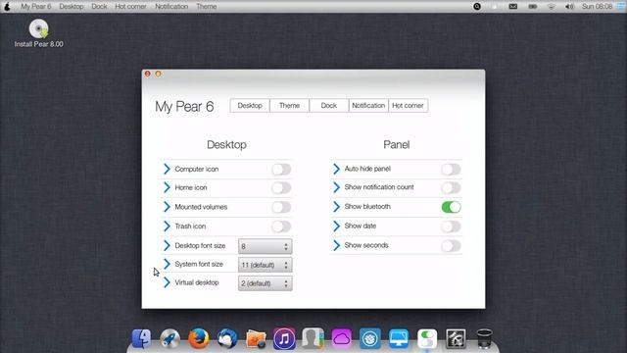Switch to the Hot corner tab in window
The width and height of the screenshot is (627, 353).
click(408, 106)
